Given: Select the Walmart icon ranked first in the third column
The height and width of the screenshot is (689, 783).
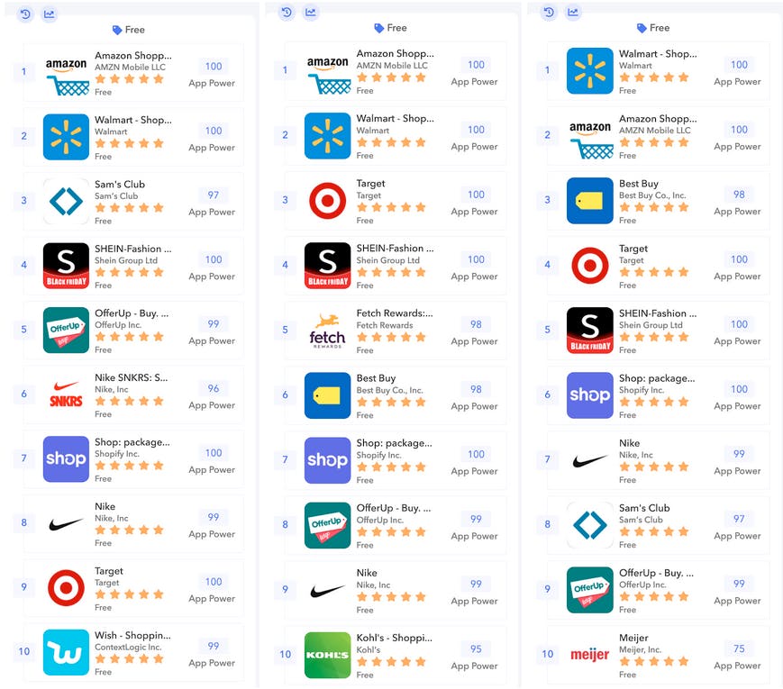Looking at the screenshot, I should click(590, 71).
